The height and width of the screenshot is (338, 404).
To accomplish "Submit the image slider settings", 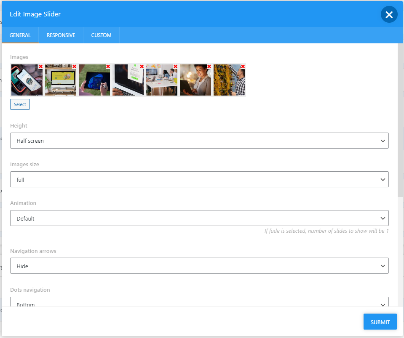I will (380, 322).
